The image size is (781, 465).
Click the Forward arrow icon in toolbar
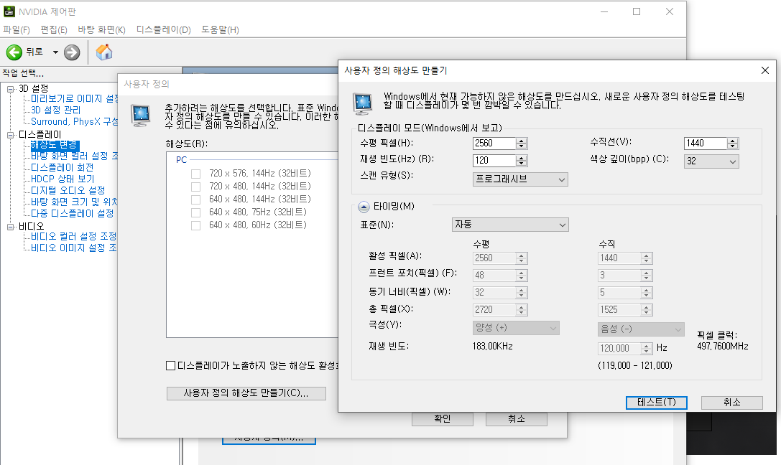72,52
